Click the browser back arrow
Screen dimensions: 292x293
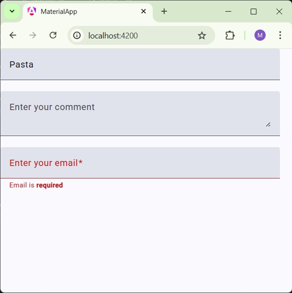(13, 35)
